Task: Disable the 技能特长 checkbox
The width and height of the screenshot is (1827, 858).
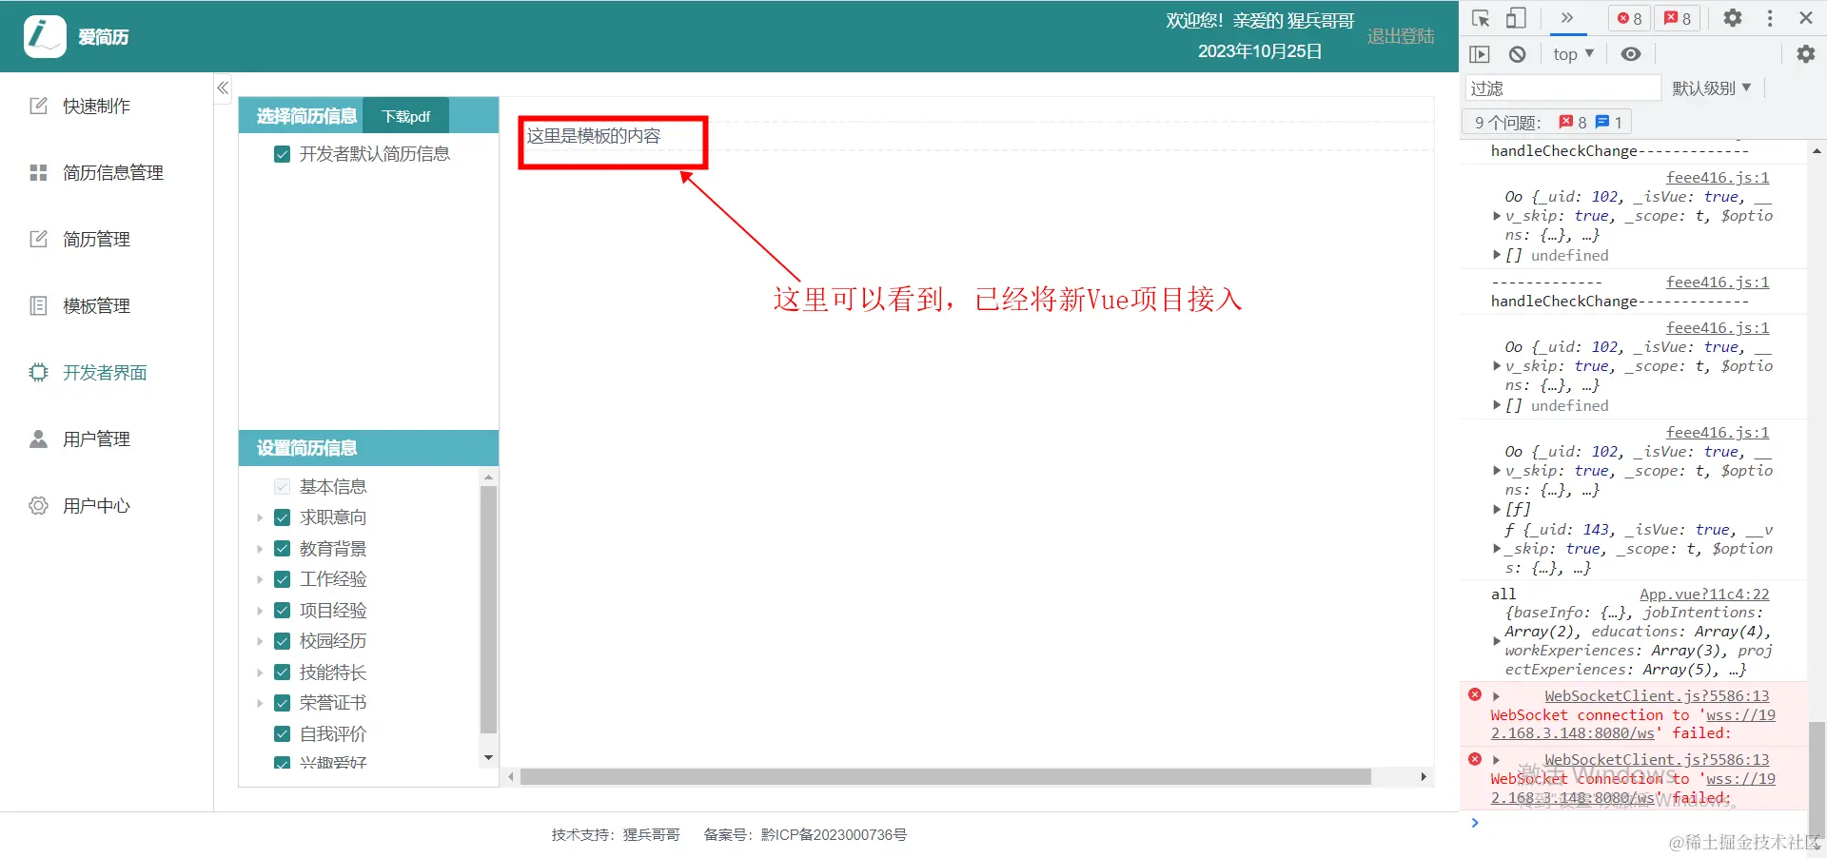Action: tap(282, 672)
